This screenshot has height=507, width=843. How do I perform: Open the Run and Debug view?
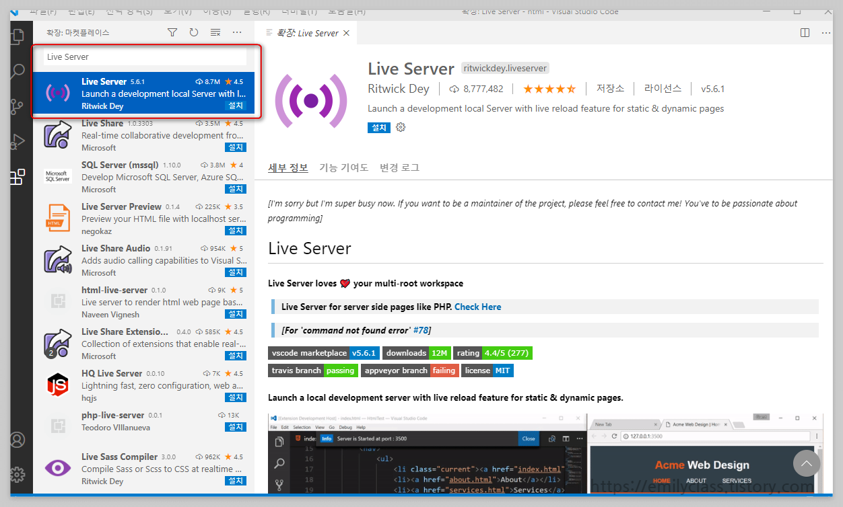pos(18,141)
